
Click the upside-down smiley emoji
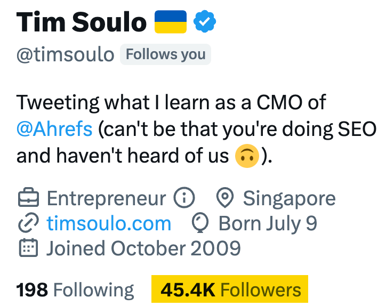[247, 156]
